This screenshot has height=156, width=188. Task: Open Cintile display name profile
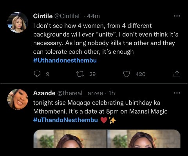click(43, 16)
